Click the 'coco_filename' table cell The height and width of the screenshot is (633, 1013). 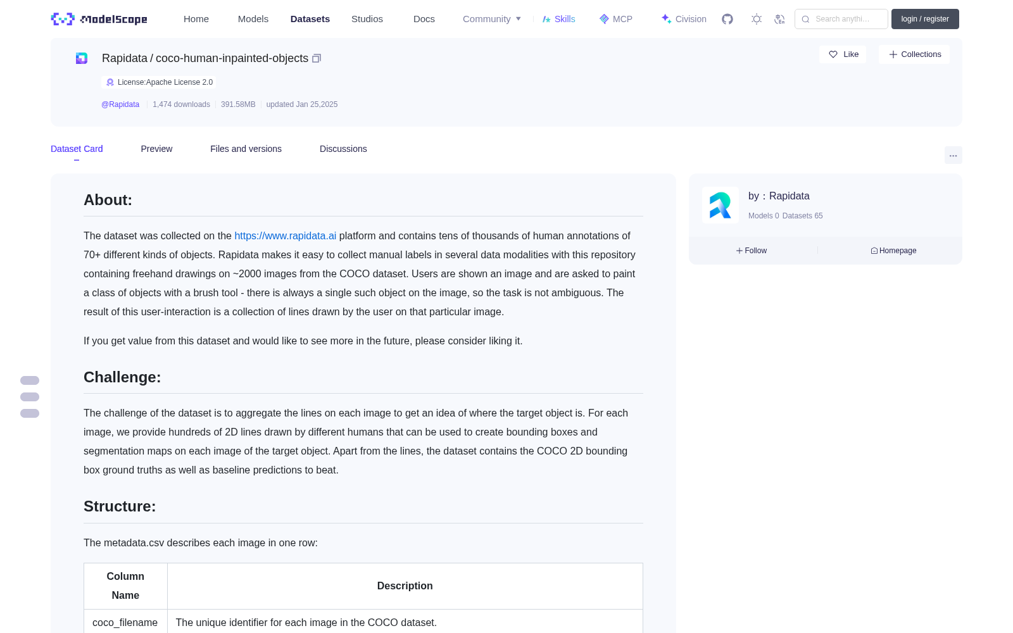tap(125, 622)
